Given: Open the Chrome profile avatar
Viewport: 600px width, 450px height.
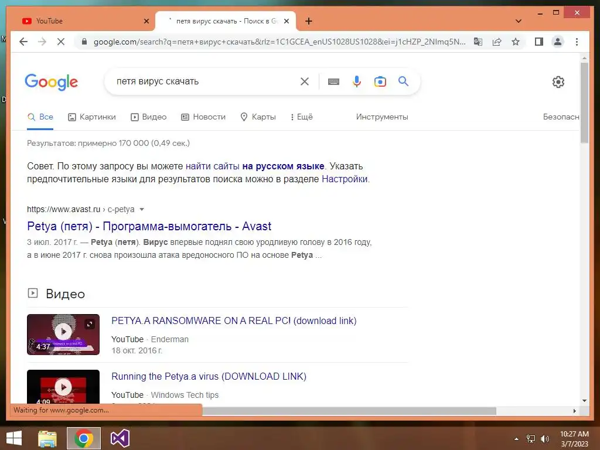Looking at the screenshot, I should click(558, 42).
